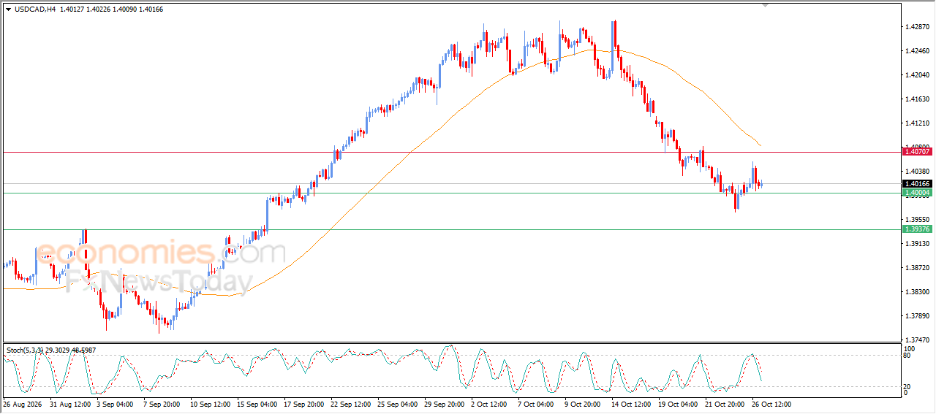Click the 1.39130 price axis value

point(917,244)
